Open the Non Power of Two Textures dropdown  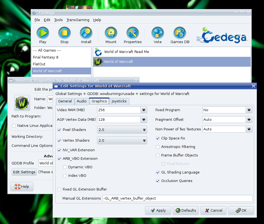pos(249,129)
